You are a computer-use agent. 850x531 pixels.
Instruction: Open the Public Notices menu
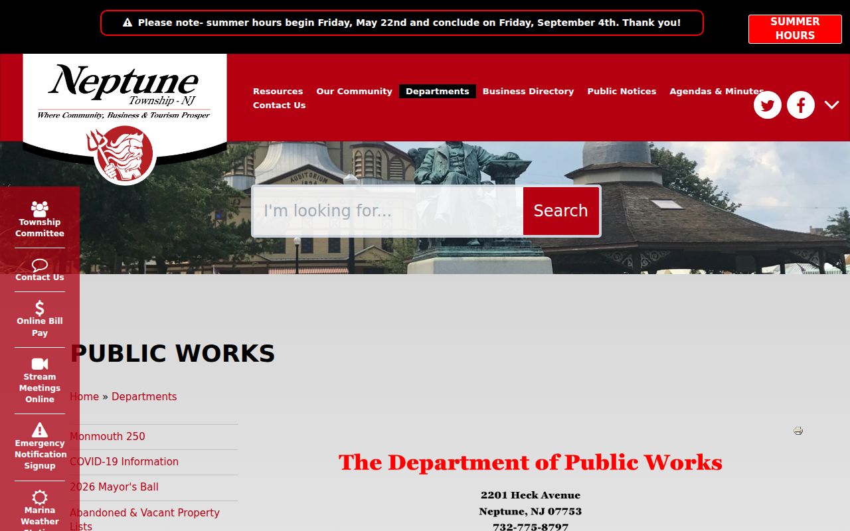[622, 91]
